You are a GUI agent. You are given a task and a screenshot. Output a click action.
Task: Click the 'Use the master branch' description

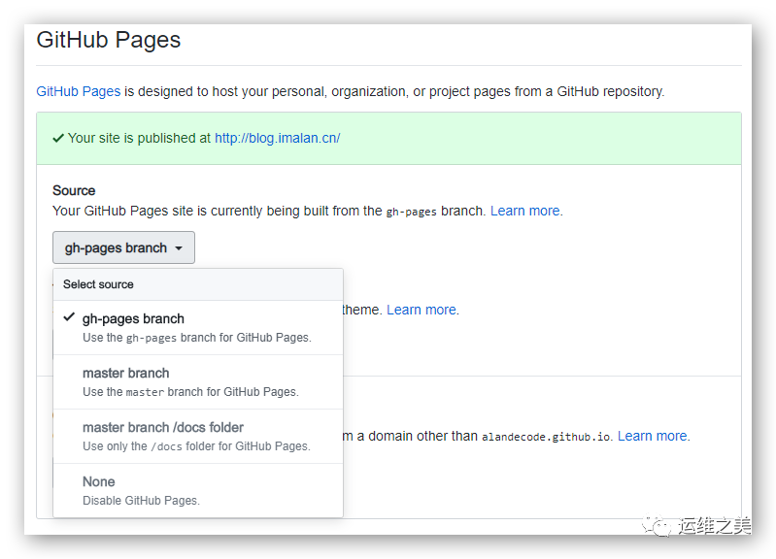190,392
